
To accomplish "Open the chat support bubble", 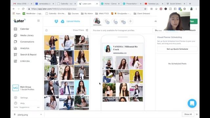I will [x=192, y=103].
